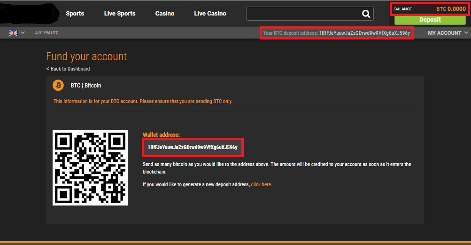Expand the language dropdown chevron
Viewport: 471px width, 245px height.
click(23, 33)
